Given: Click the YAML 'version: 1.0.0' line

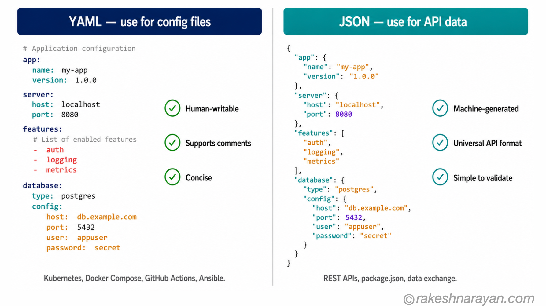Looking at the screenshot, I should (x=65, y=80).
